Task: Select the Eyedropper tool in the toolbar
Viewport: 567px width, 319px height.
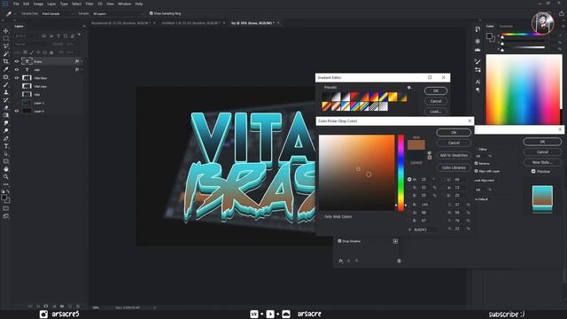Action: 6,69
